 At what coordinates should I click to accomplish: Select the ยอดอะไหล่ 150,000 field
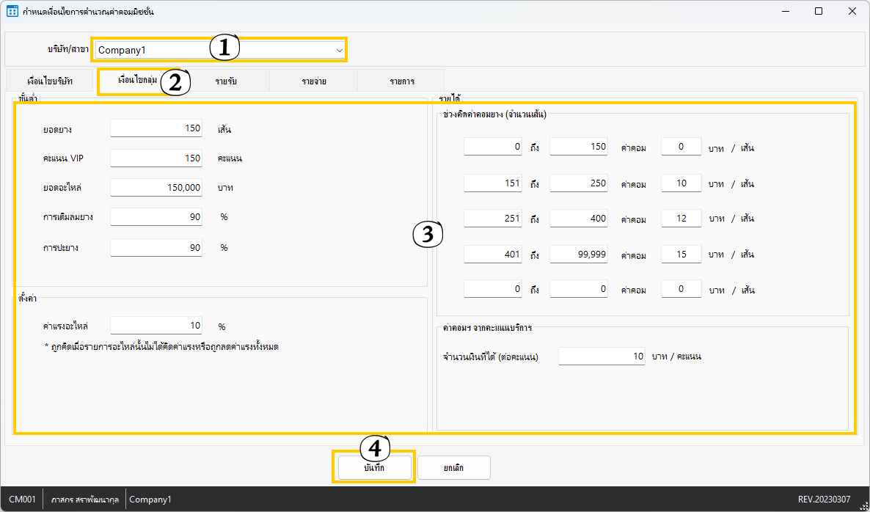156,188
